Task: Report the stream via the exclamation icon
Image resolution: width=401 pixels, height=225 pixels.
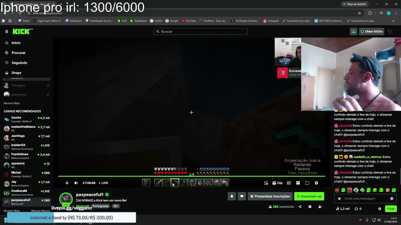Action: click(310, 207)
